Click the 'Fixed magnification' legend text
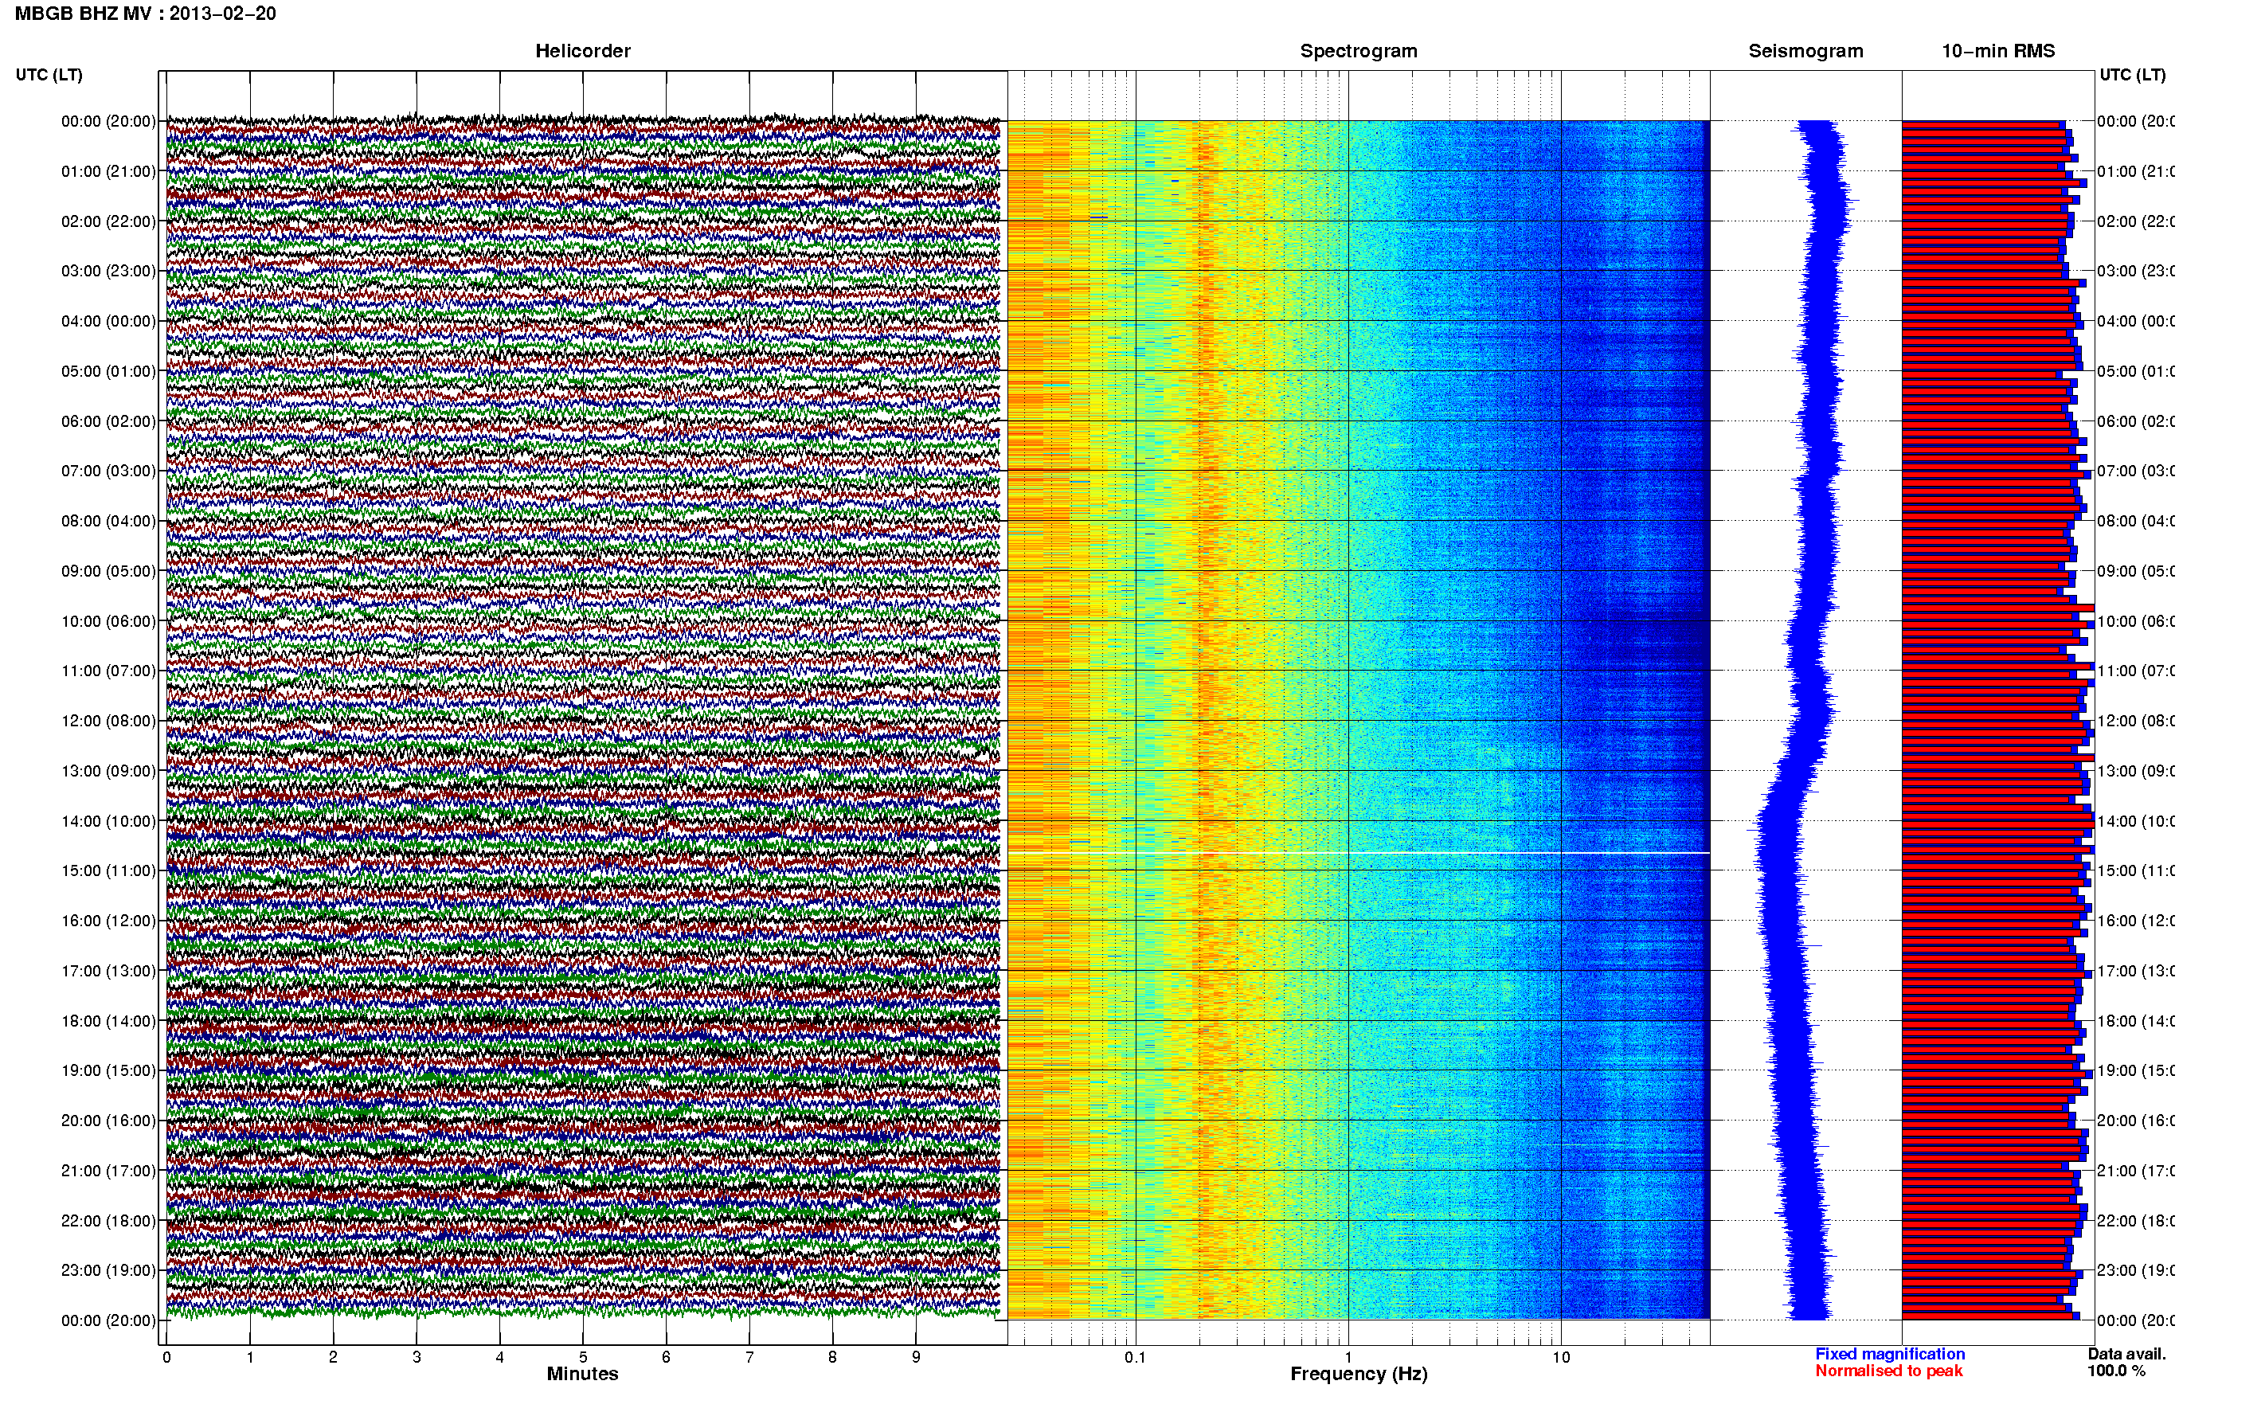Image resolution: width=2265 pixels, height=1416 pixels. [x=1890, y=1354]
